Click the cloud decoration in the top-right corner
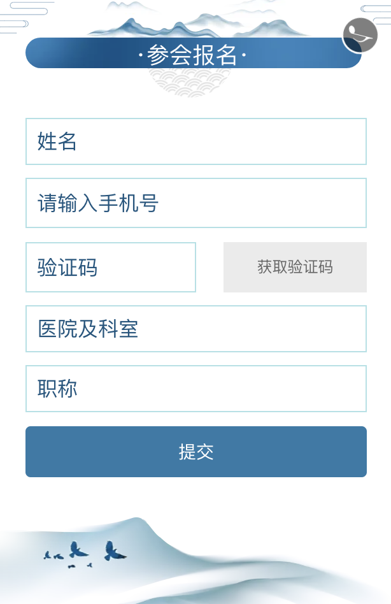Image resolution: width=391 pixels, height=604 pixels. pos(377,10)
